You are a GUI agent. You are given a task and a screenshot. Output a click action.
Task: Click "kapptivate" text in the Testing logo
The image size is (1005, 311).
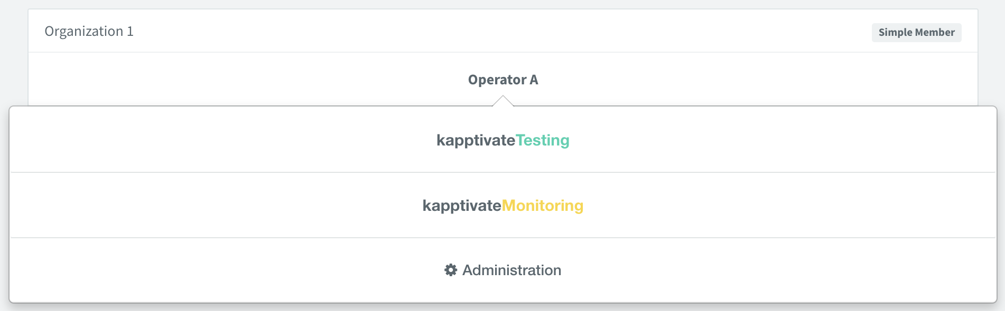[476, 140]
